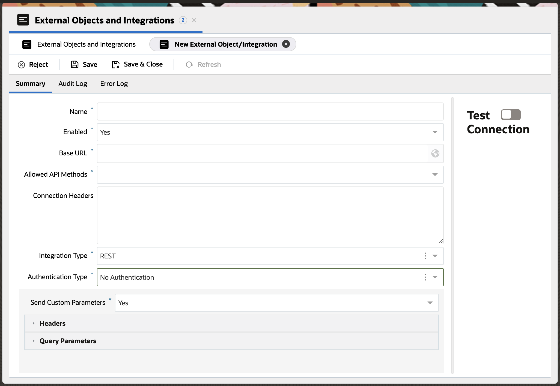Screen dimensions: 560x386
Task: Open the Enabled dropdown
Action: [x=434, y=132]
